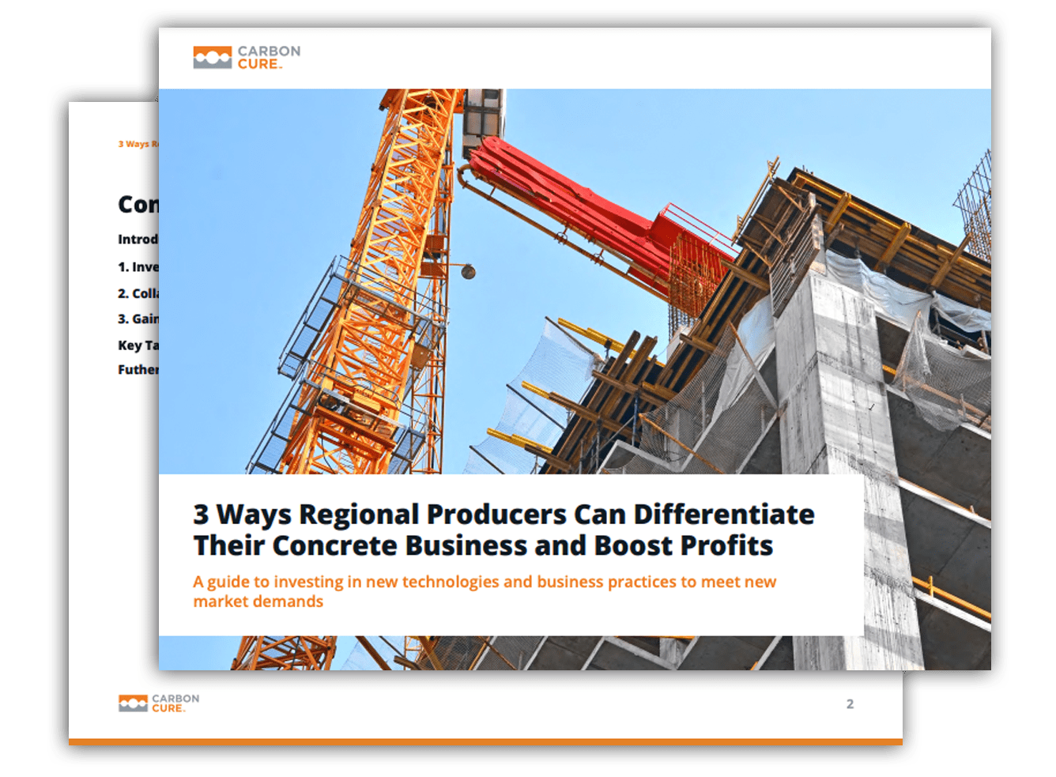
Task: Click the 'Introd' contents entry on the back page
Action: click(138, 240)
